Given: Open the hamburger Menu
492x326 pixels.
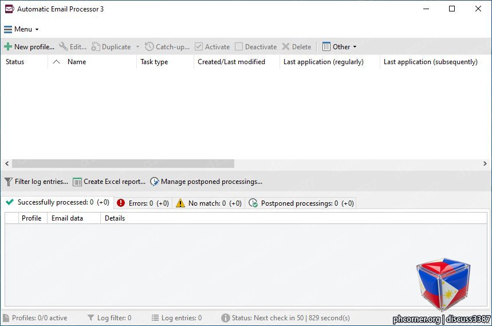Looking at the screenshot, I should (21, 29).
